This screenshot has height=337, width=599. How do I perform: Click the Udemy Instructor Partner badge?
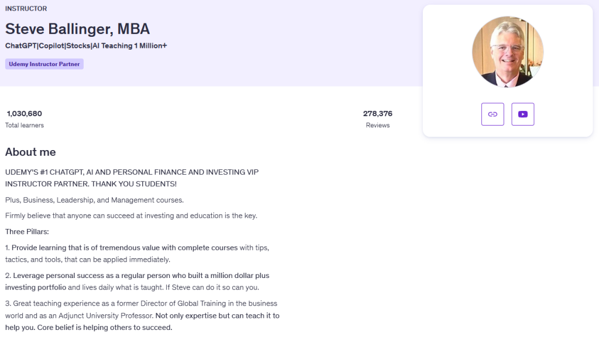coord(44,64)
